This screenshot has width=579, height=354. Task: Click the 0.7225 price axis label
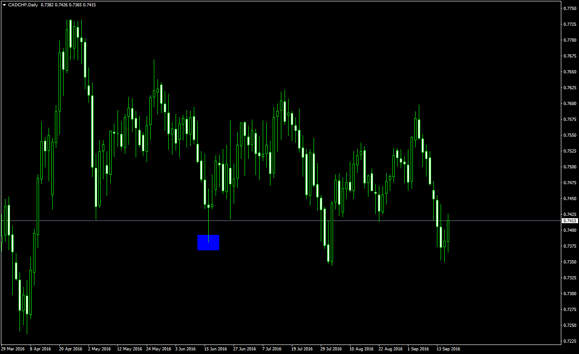(x=570, y=341)
